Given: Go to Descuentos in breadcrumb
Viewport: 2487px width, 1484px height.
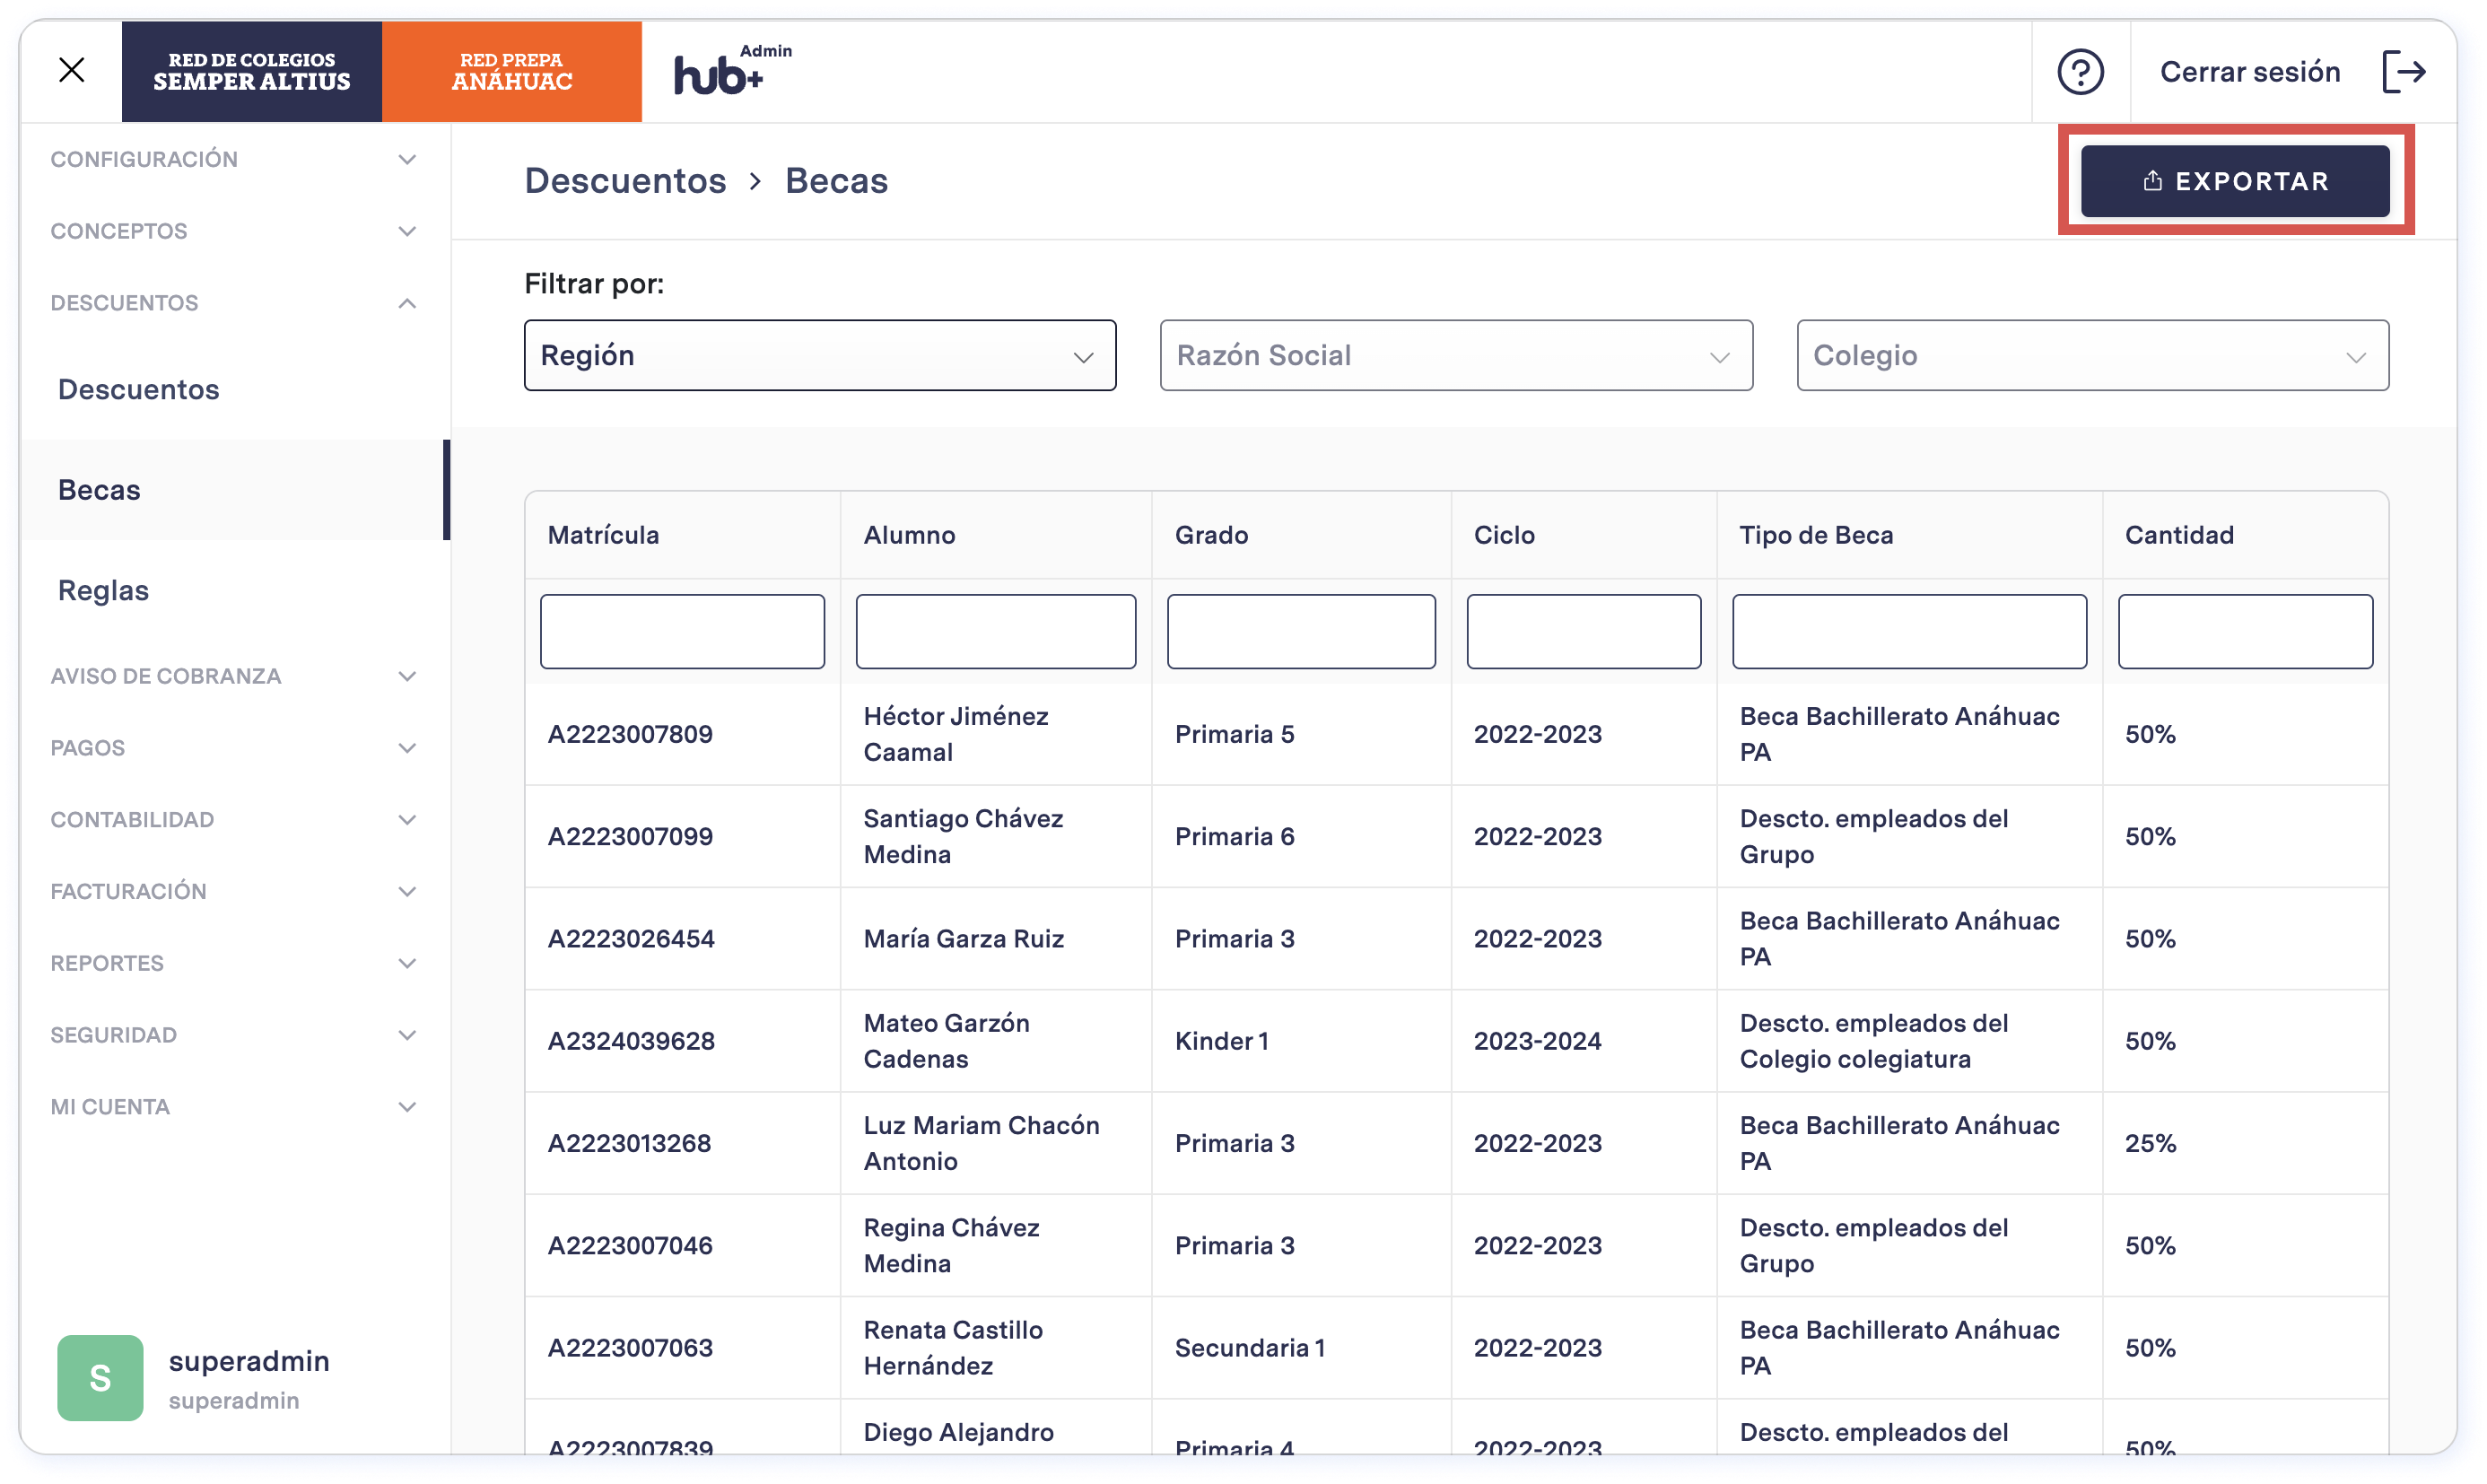Looking at the screenshot, I should pyautogui.click(x=625, y=181).
